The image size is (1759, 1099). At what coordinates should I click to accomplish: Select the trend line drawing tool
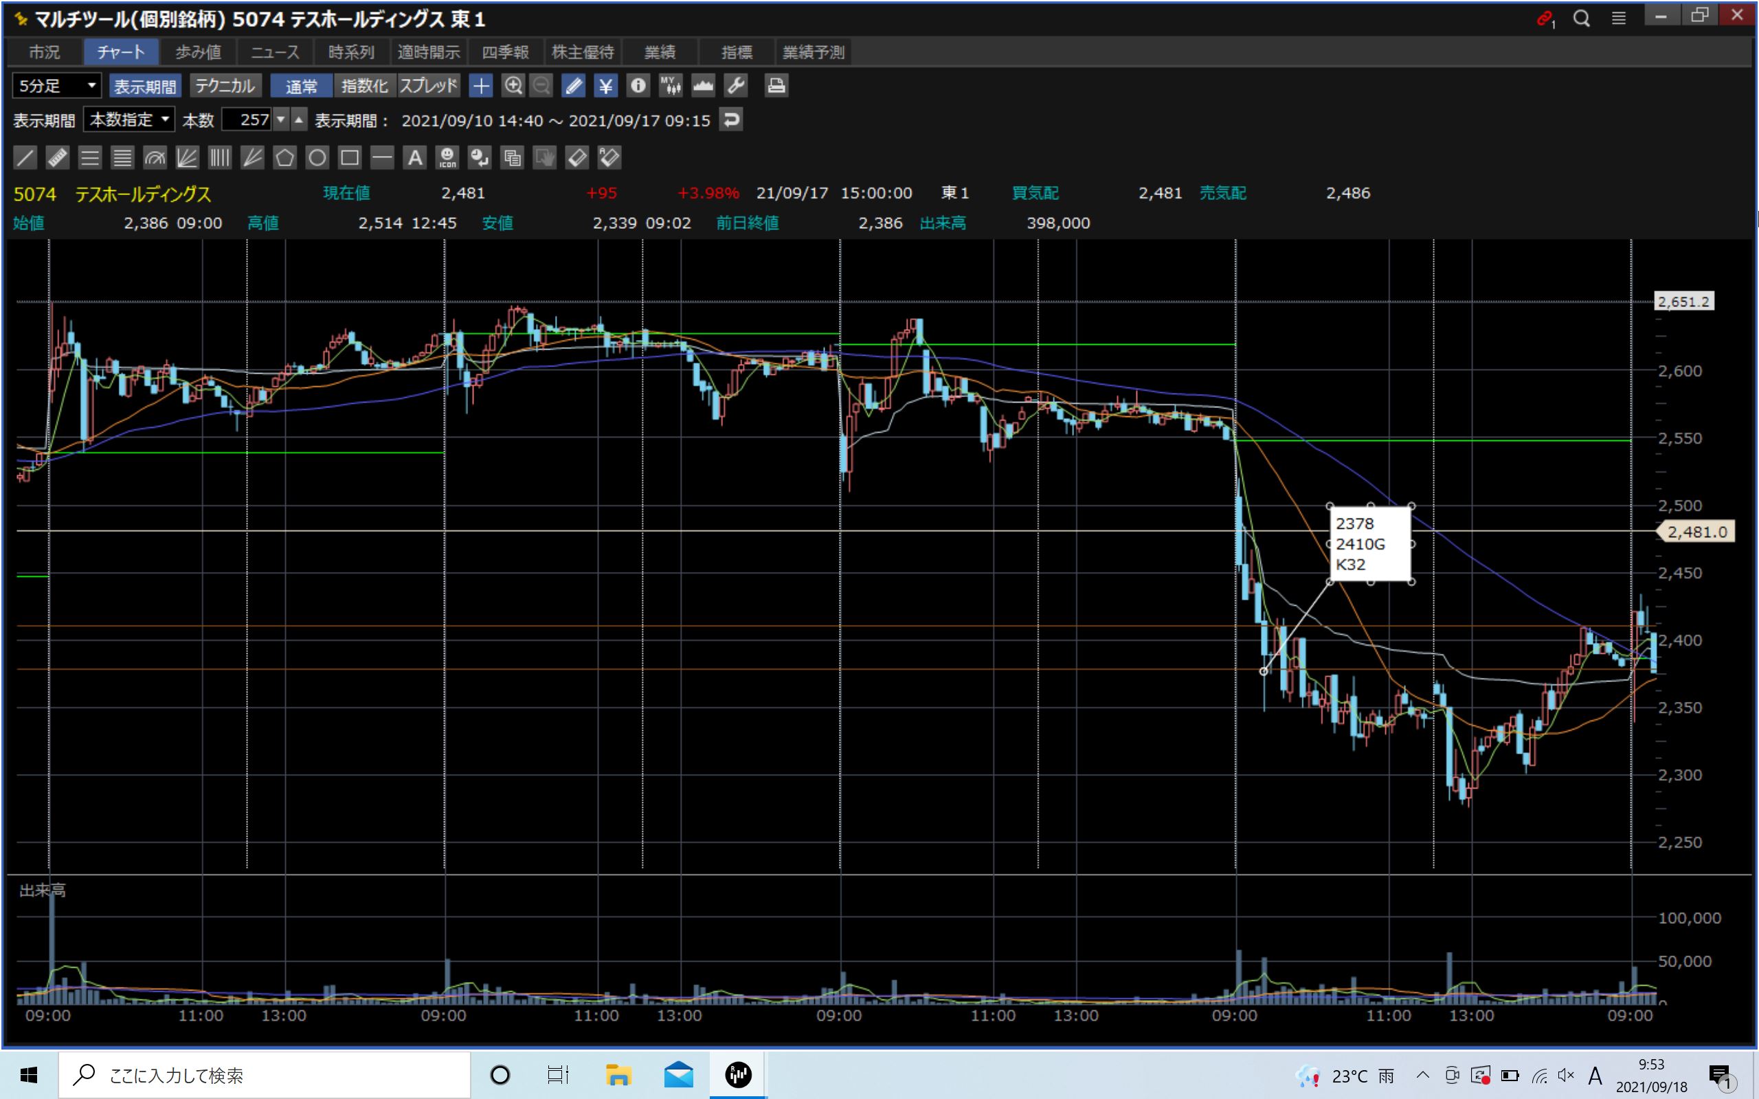(x=25, y=158)
